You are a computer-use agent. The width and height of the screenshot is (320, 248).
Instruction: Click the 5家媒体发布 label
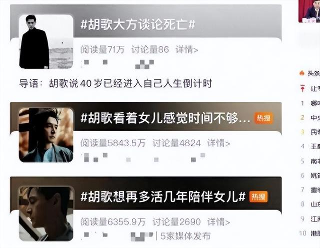click(x=185, y=236)
